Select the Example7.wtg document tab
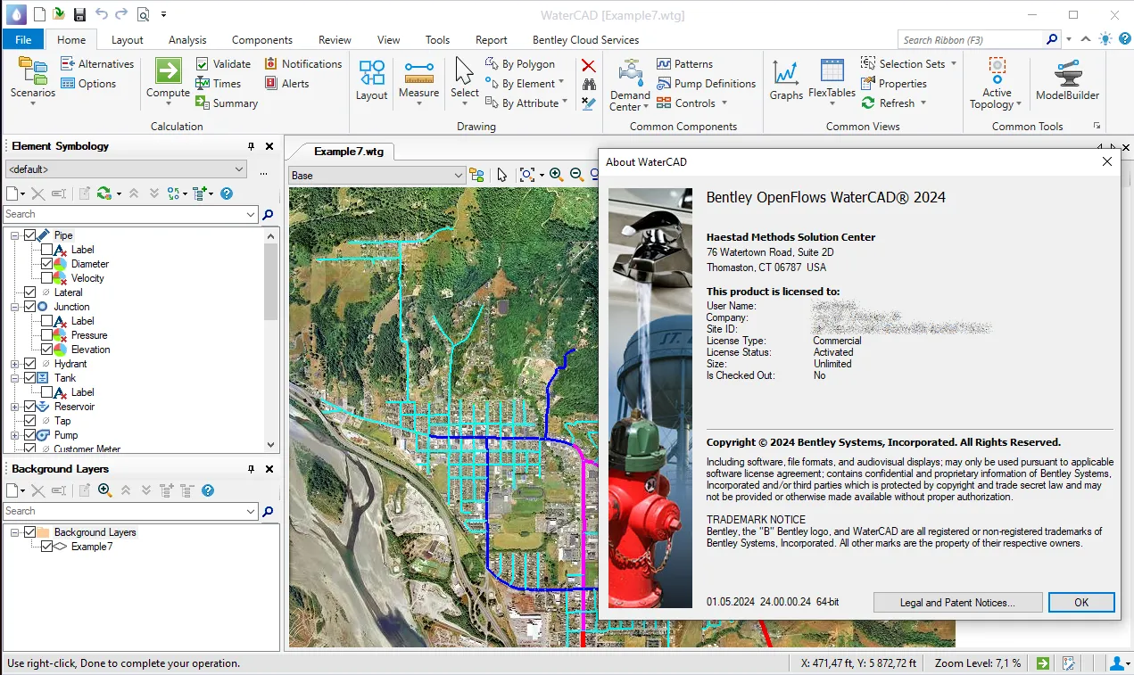1134x675 pixels. click(x=349, y=152)
